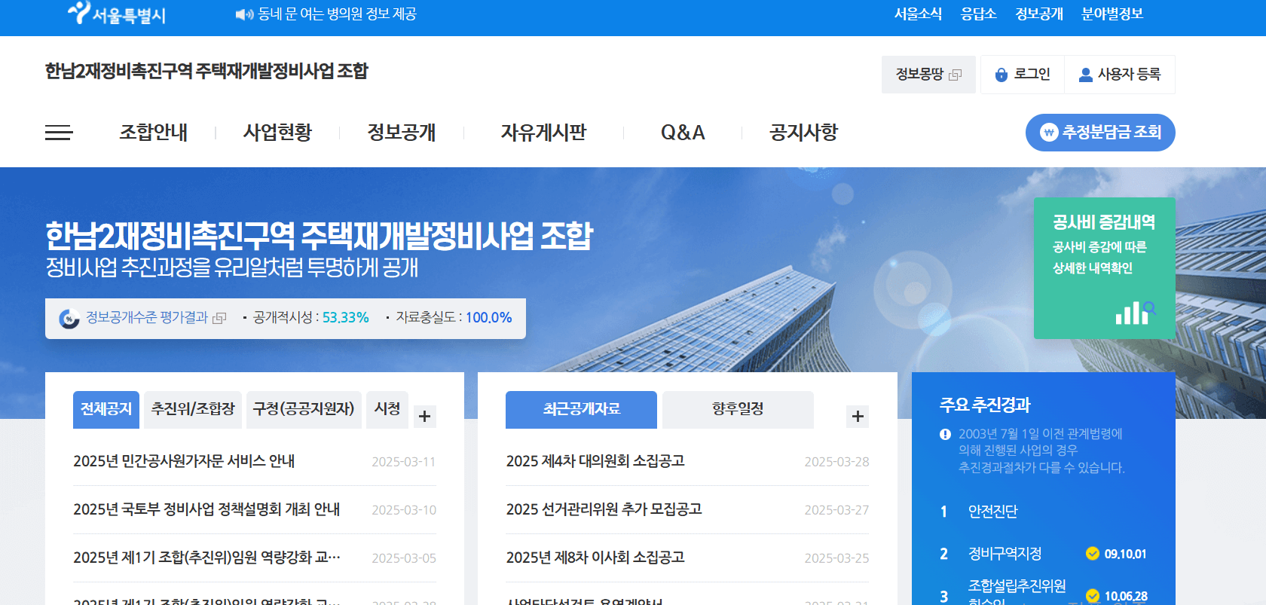The height and width of the screenshot is (605, 1266).
Task: Click the lock icon beside 로그인
Action: 1001,75
